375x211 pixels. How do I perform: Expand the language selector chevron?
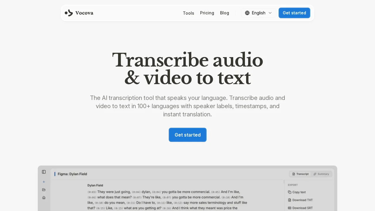click(270, 13)
